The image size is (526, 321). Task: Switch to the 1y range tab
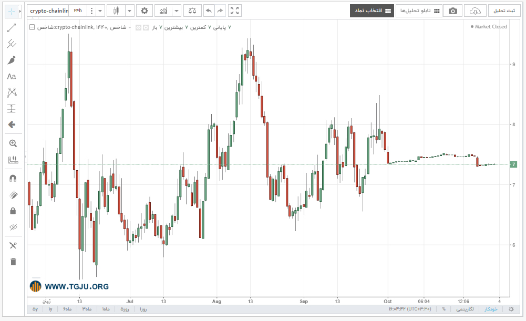(x=50, y=309)
